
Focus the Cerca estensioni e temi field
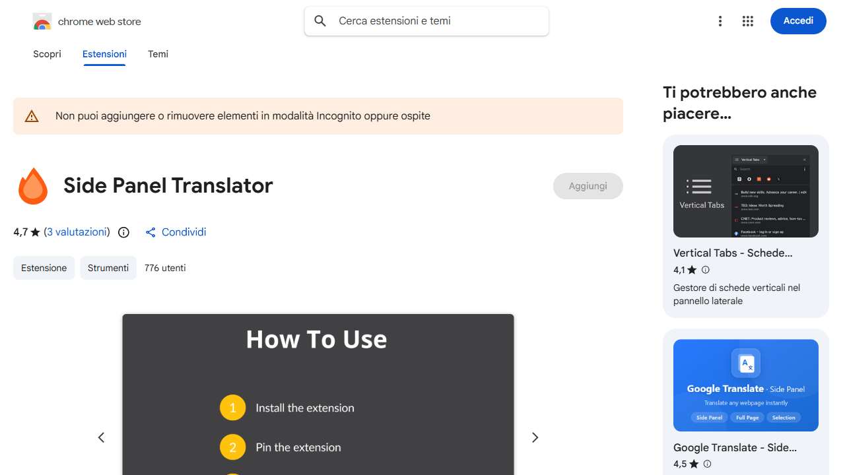click(436, 21)
